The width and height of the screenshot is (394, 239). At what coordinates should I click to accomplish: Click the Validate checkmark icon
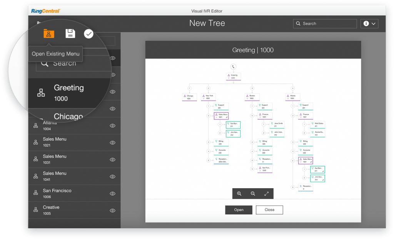[88, 34]
